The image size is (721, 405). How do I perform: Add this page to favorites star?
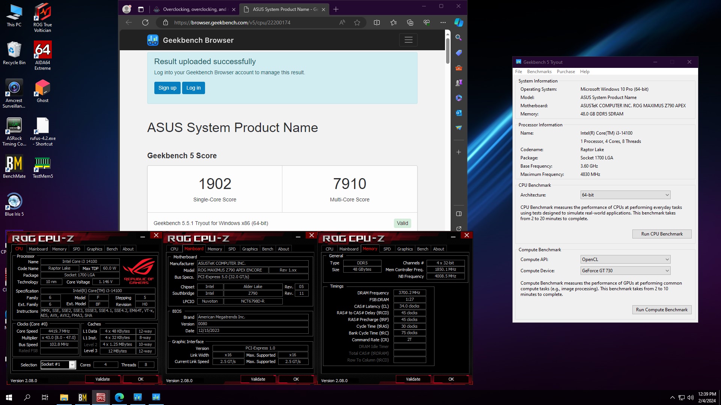pyautogui.click(x=357, y=22)
